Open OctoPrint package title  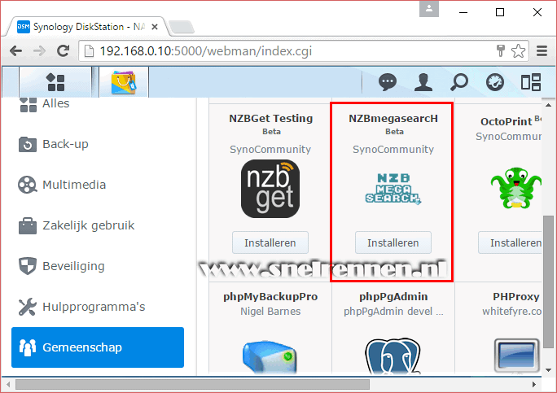507,122
